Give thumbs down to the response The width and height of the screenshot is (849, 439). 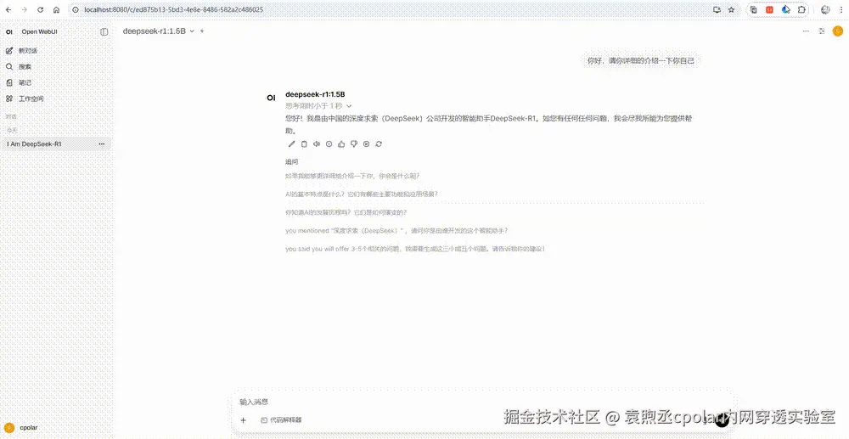pos(353,144)
